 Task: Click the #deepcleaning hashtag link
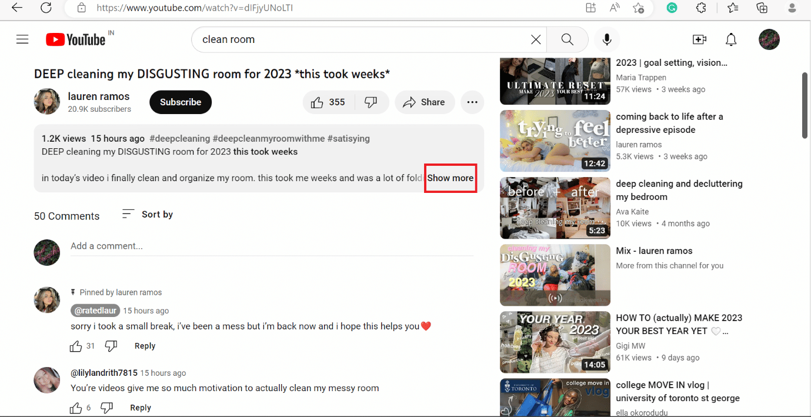[x=179, y=139]
